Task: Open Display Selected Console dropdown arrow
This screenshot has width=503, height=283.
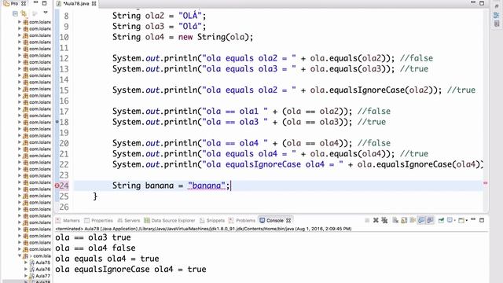Action: click(x=455, y=220)
